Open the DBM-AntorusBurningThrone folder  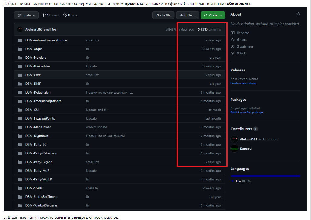pyautogui.click(x=46, y=40)
